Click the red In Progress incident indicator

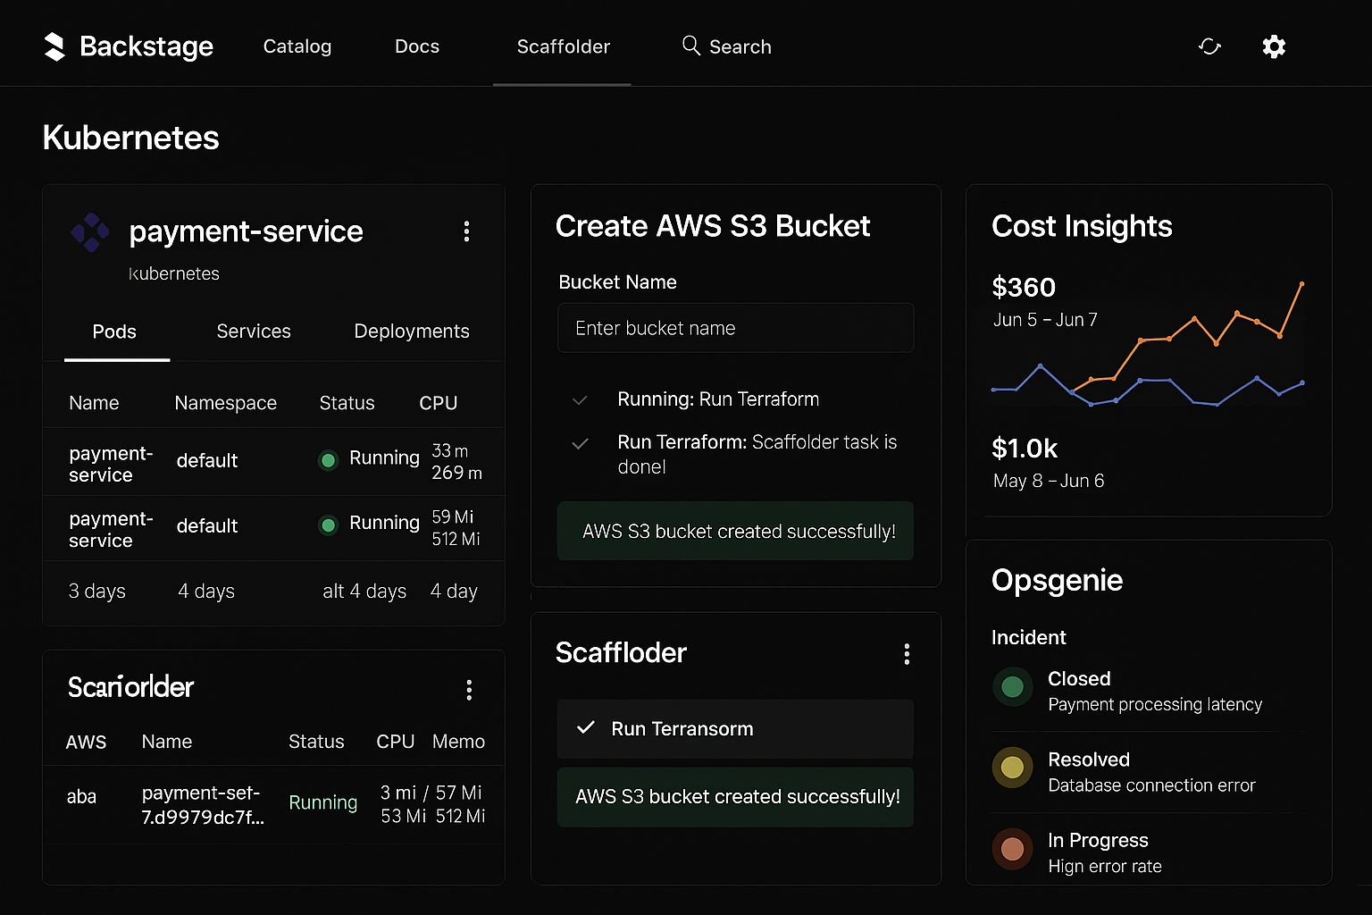(x=1012, y=848)
